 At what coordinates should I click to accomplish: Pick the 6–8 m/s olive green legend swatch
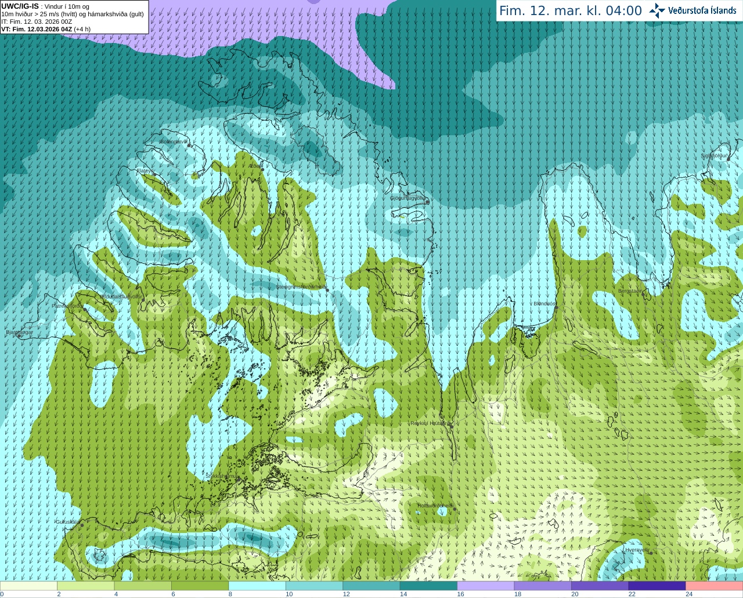(x=200, y=586)
